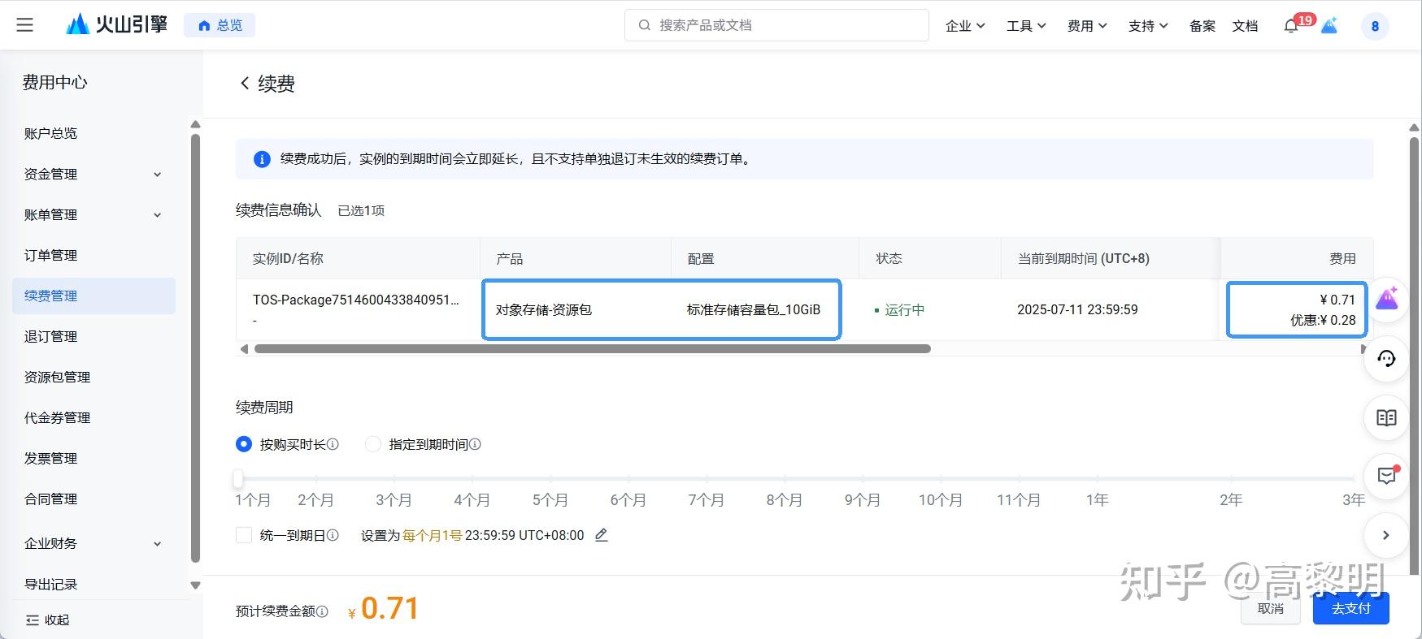Click the table horizontal scrollbar
The width and height of the screenshot is (1422, 639).
(x=593, y=348)
